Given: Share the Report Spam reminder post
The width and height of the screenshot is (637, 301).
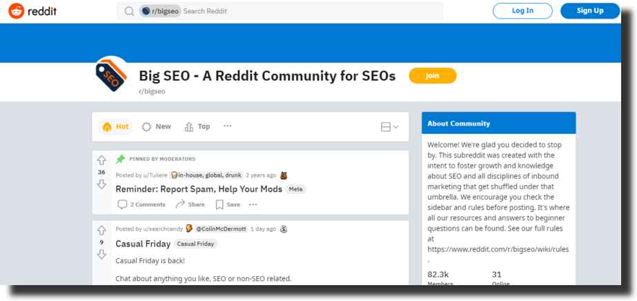Looking at the screenshot, I should coord(190,204).
